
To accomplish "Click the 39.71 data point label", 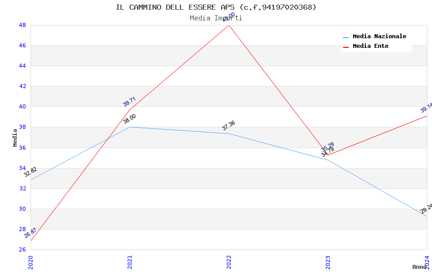I will 130,101.
